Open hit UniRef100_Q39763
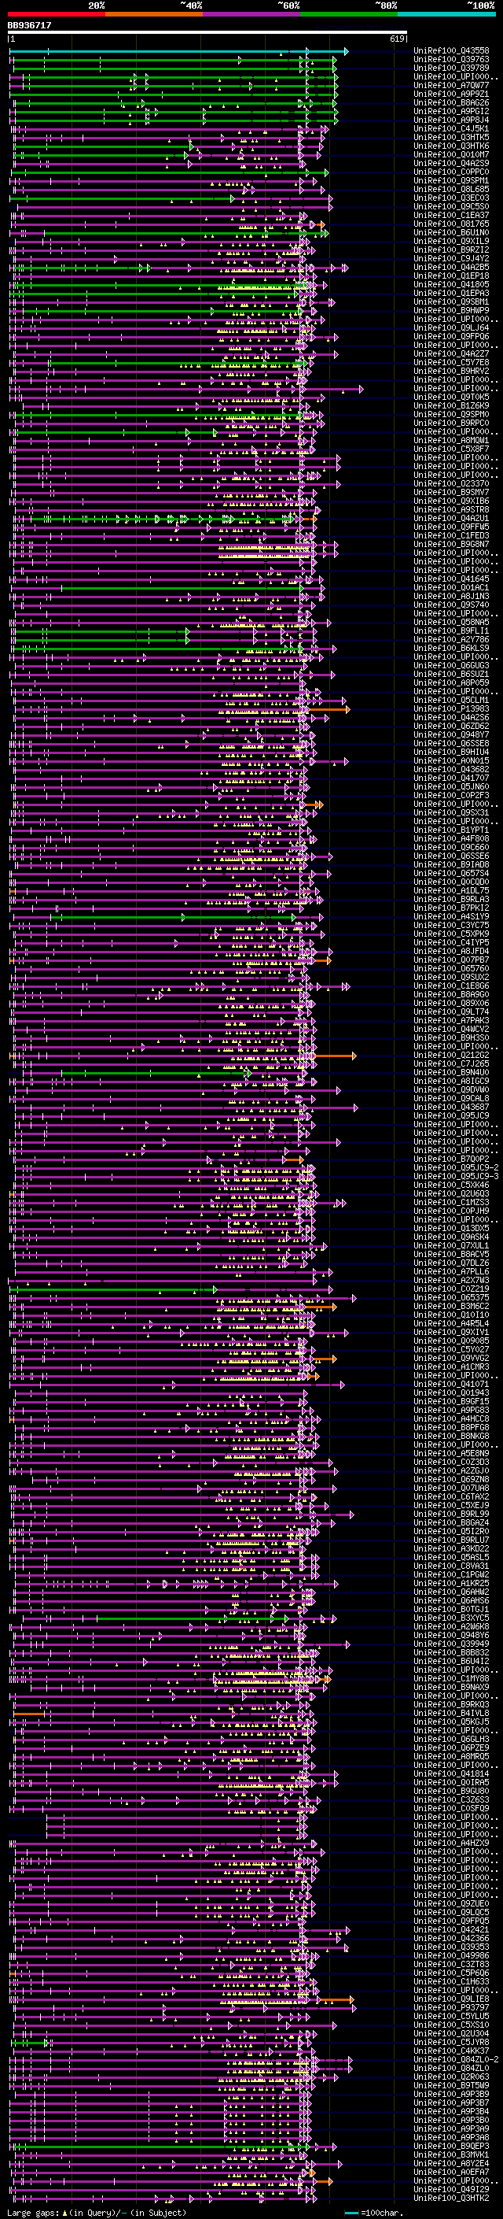 point(451,60)
